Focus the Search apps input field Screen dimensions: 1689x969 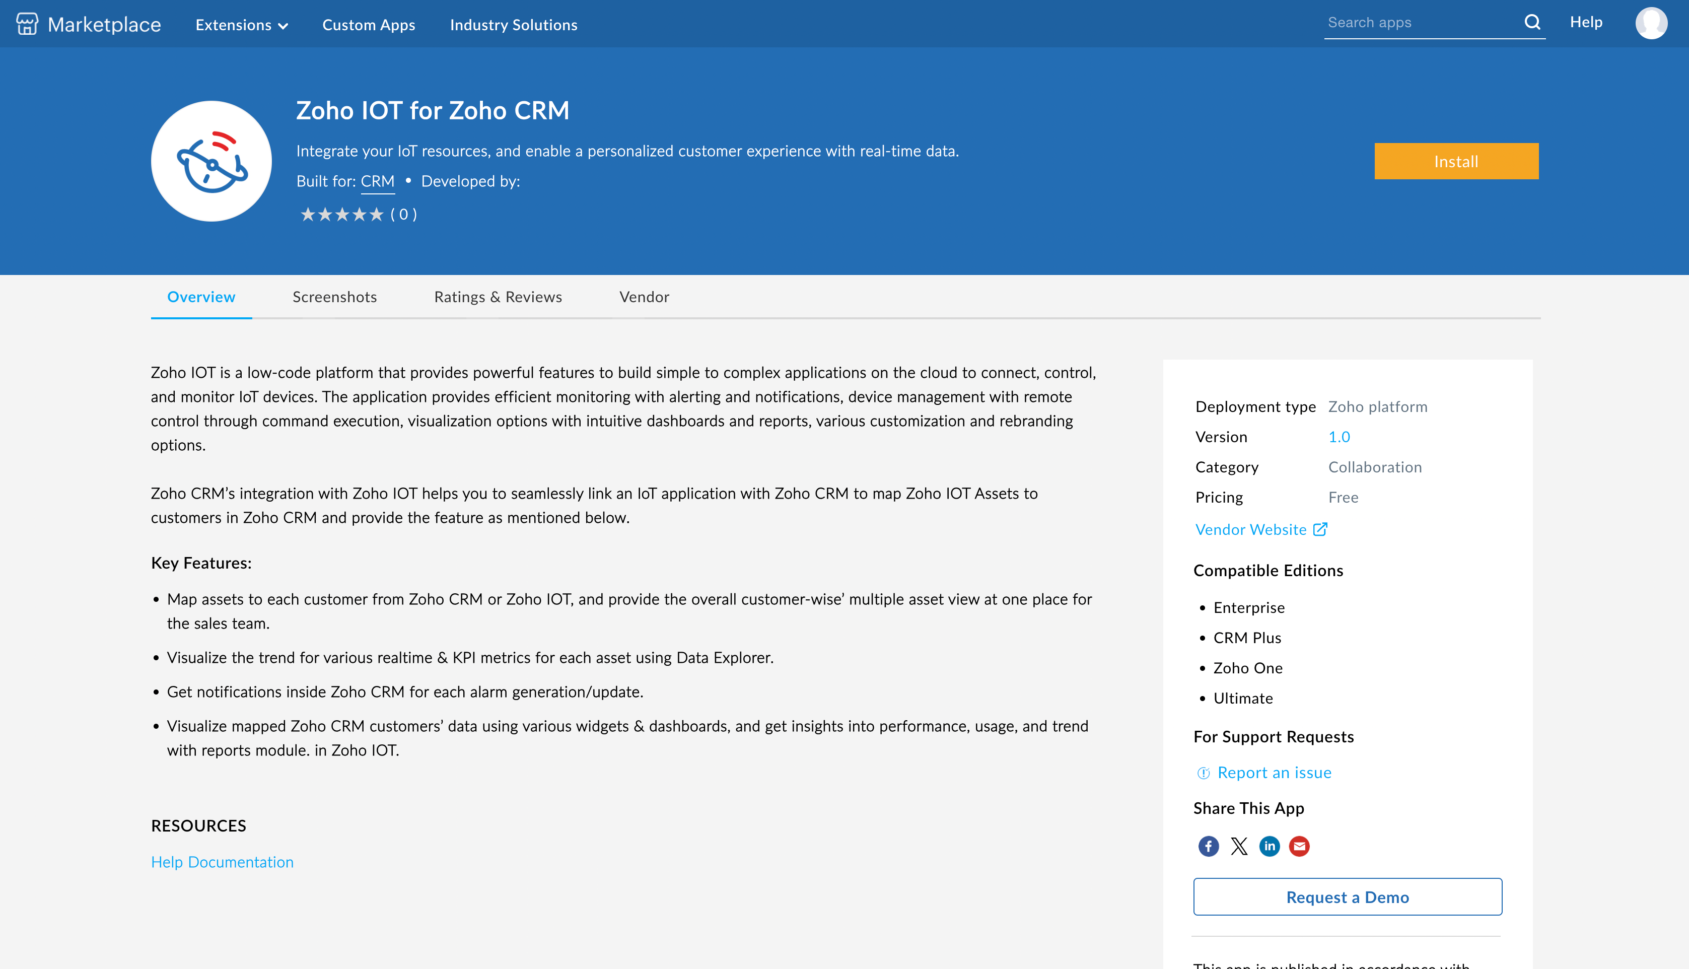coord(1420,23)
